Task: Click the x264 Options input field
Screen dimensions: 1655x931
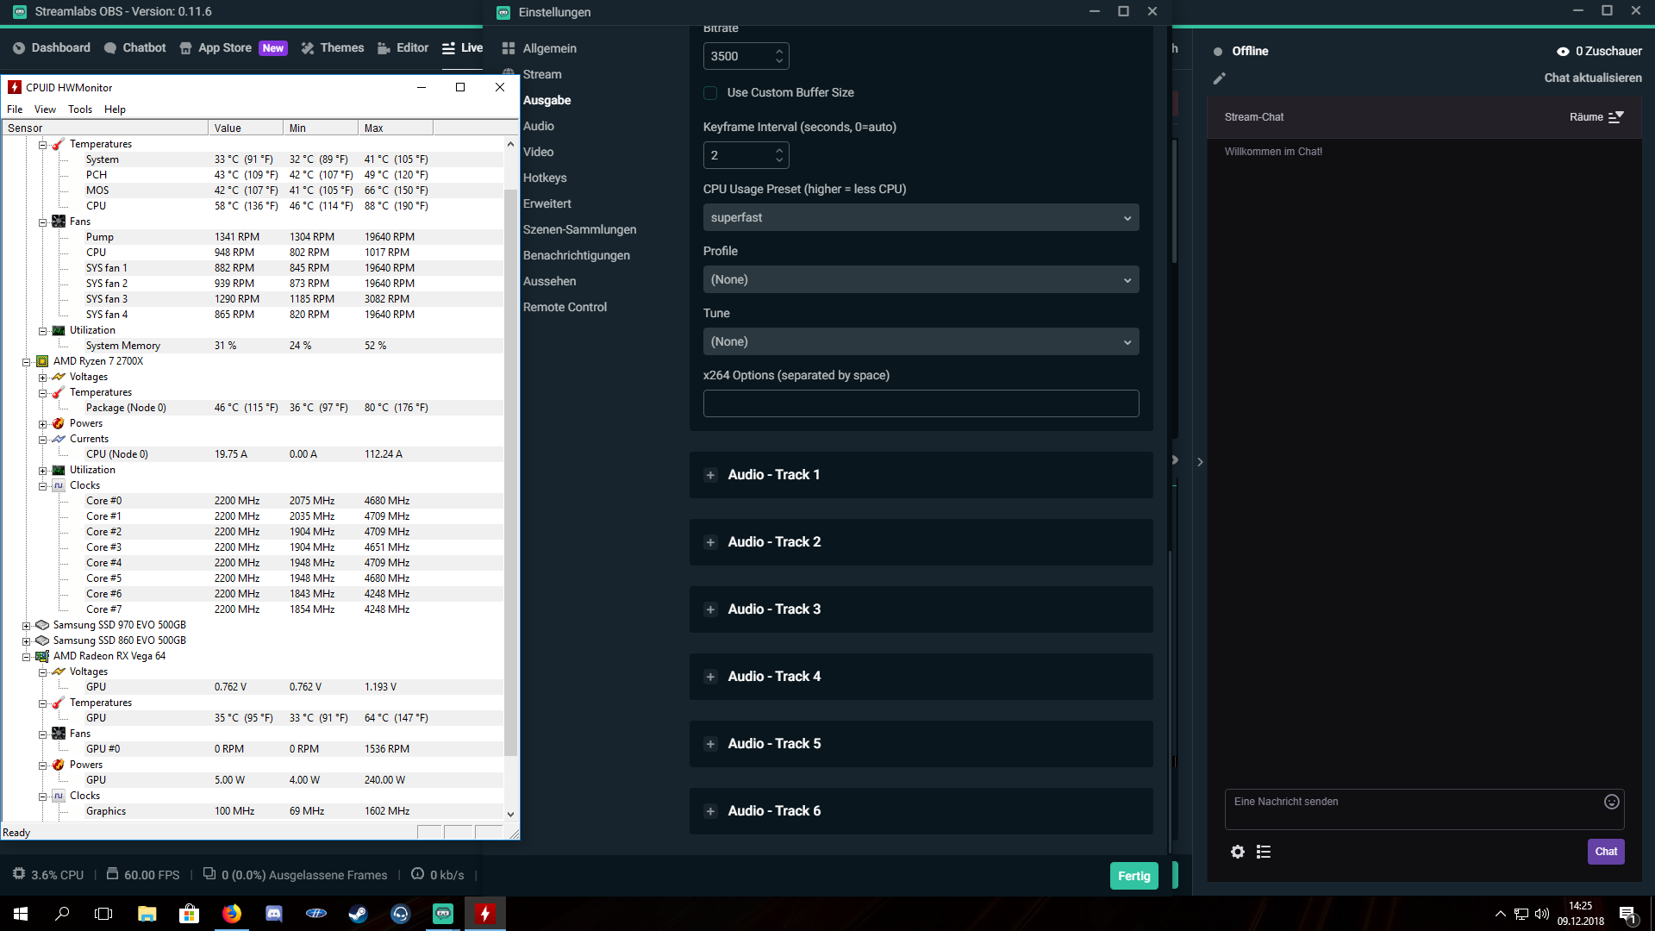Action: pyautogui.click(x=921, y=403)
